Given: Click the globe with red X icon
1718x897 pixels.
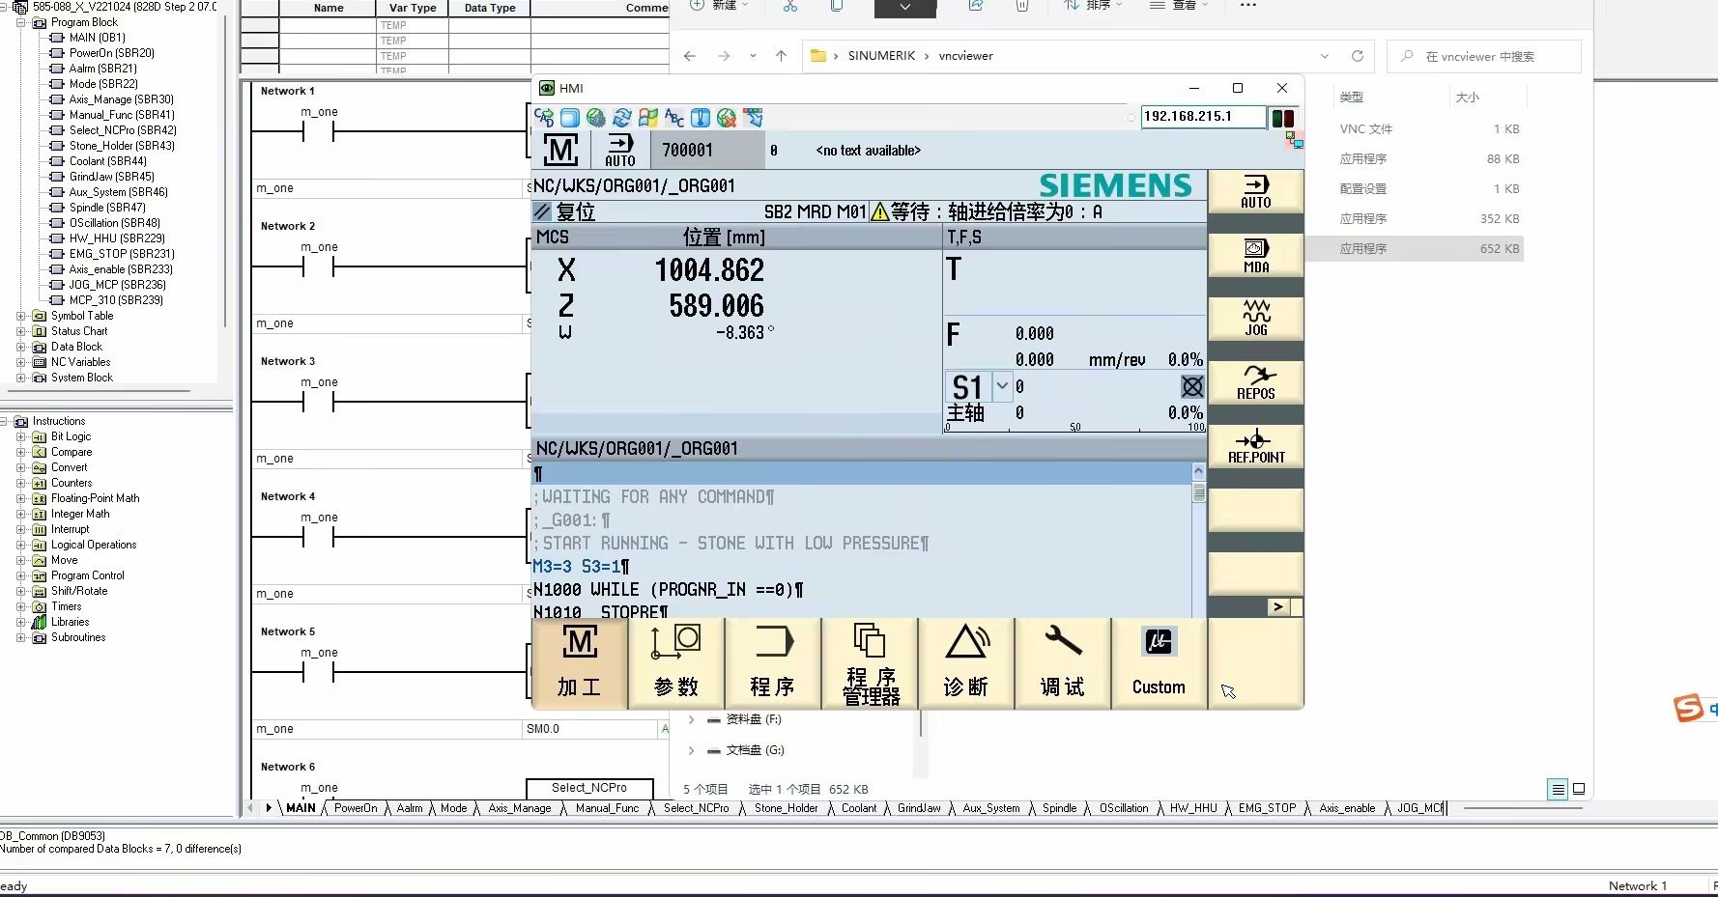Looking at the screenshot, I should 727,118.
